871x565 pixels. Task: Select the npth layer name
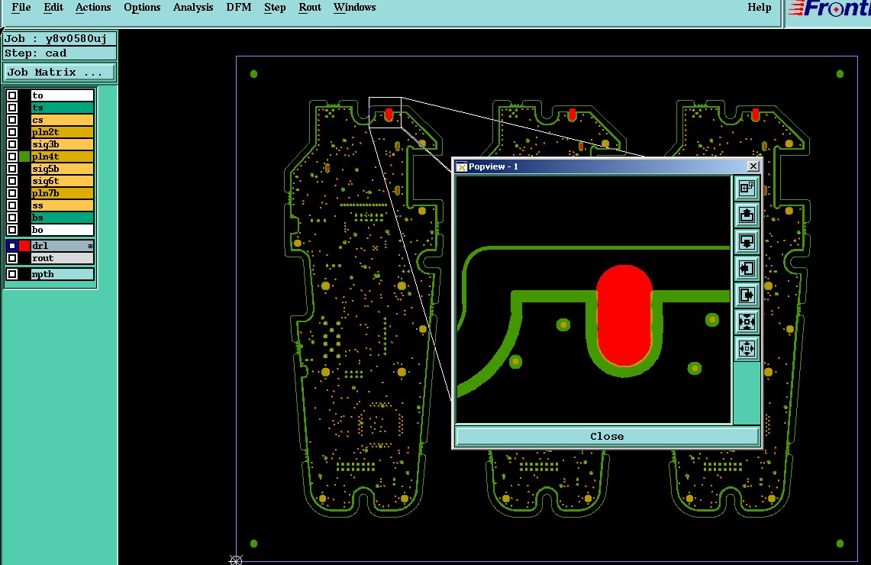[63, 274]
